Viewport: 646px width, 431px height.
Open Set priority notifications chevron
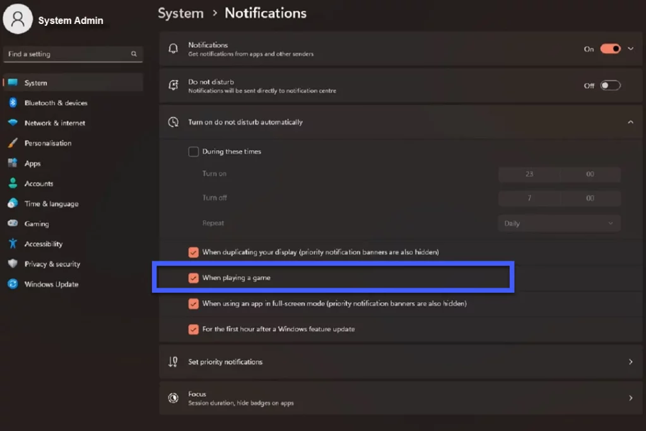point(630,362)
